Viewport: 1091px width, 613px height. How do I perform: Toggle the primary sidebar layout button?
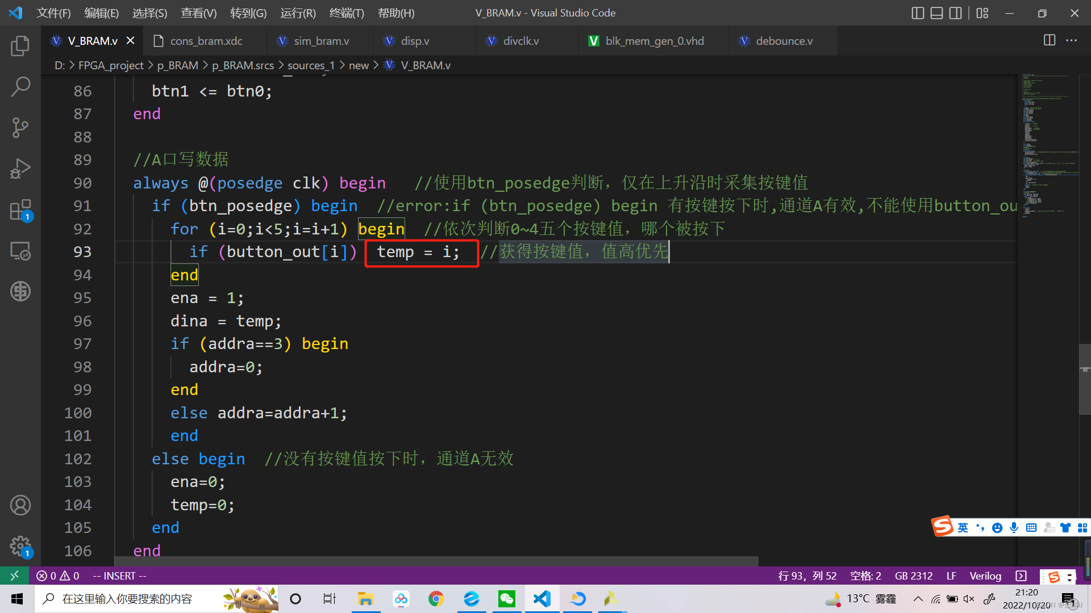918,13
